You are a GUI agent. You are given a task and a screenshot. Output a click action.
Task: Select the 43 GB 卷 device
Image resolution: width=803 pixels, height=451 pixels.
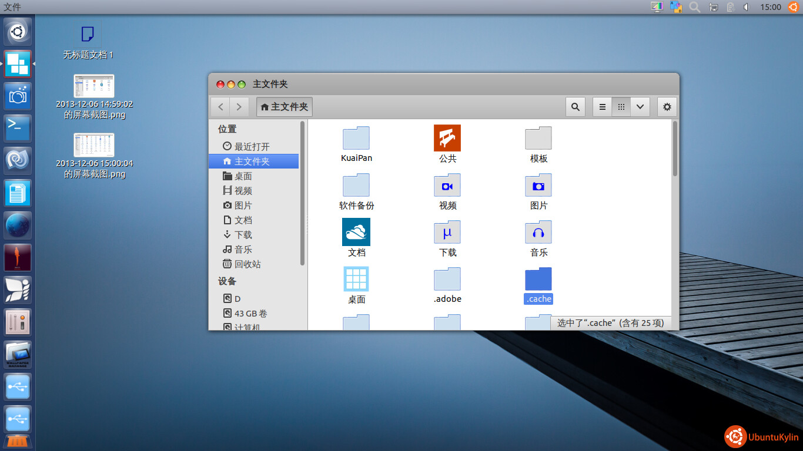pyautogui.click(x=250, y=314)
